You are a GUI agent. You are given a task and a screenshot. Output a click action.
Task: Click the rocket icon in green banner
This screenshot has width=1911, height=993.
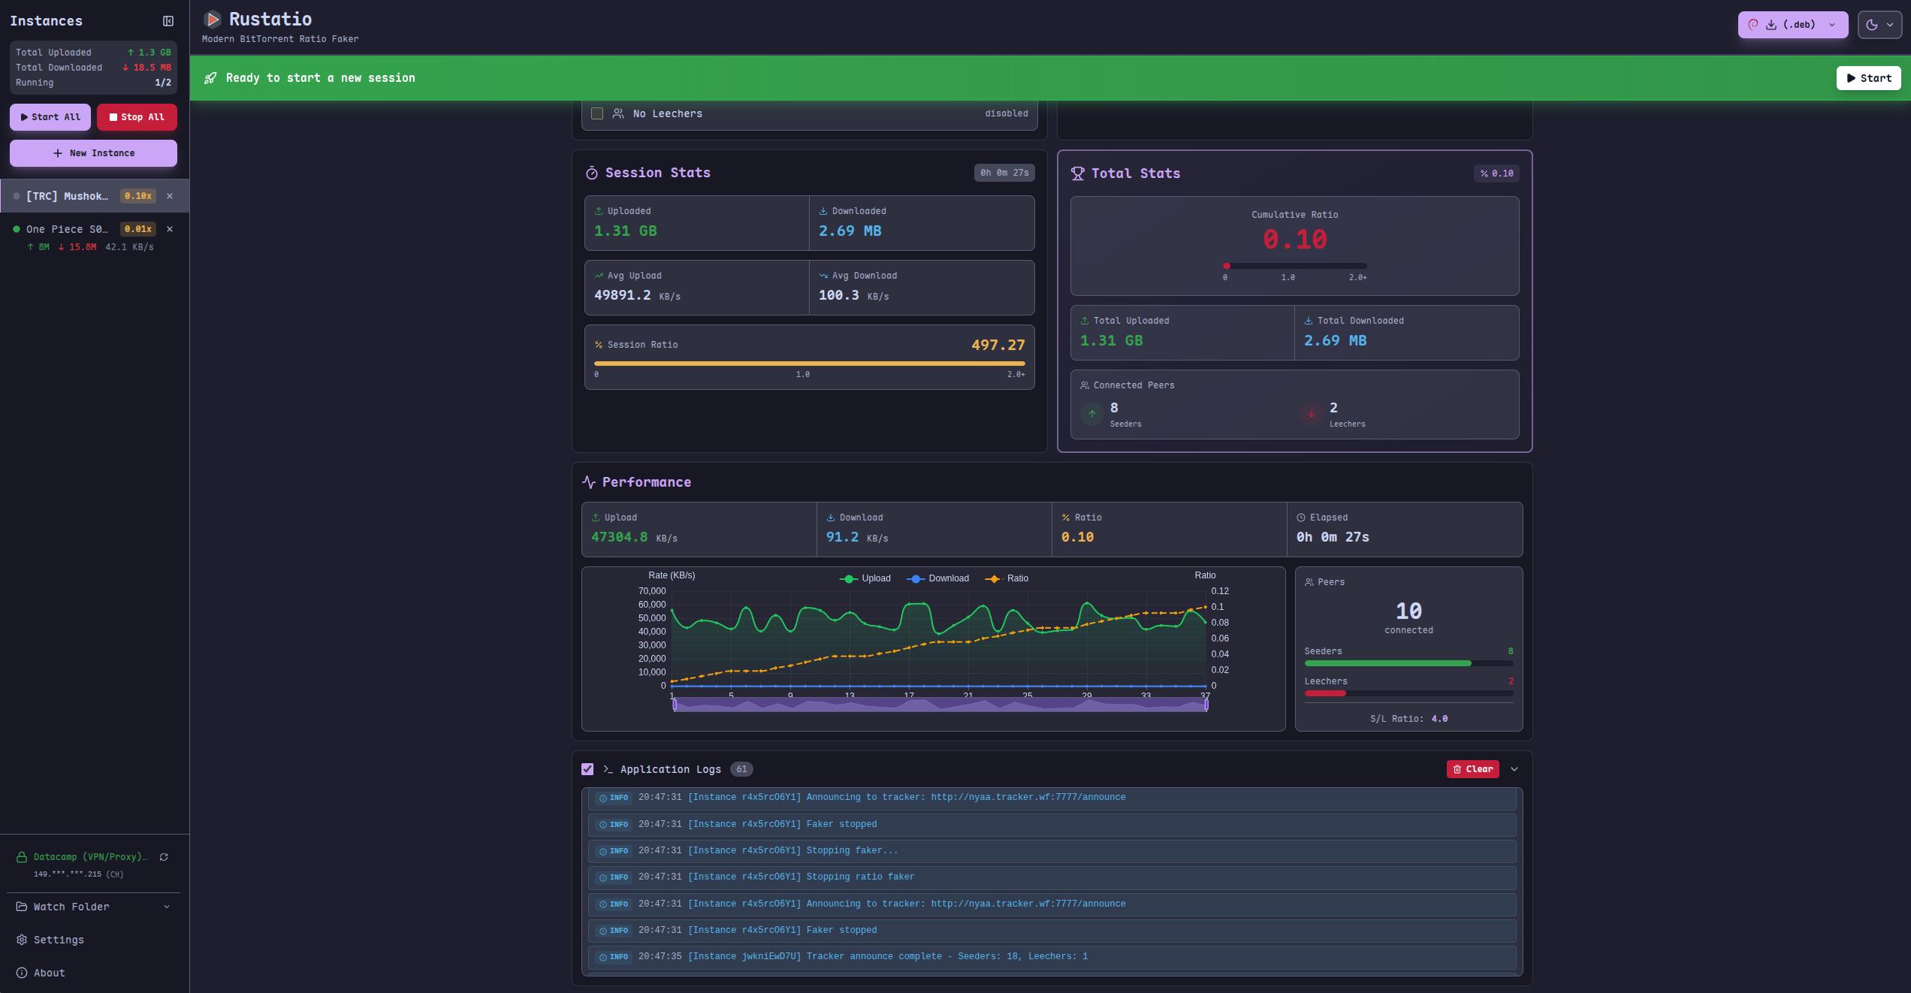(x=210, y=78)
